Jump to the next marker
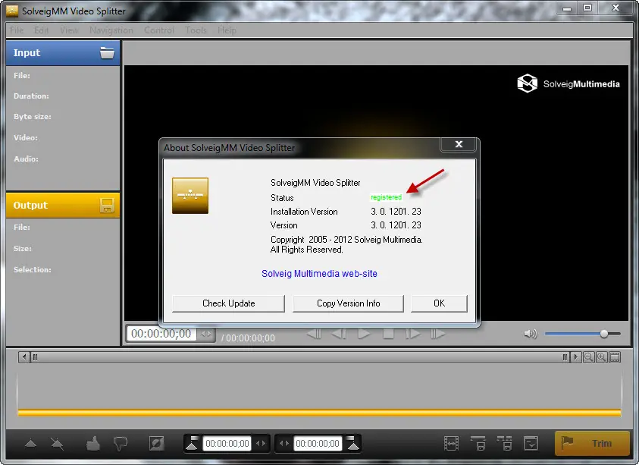The height and width of the screenshot is (465, 639). [437, 334]
